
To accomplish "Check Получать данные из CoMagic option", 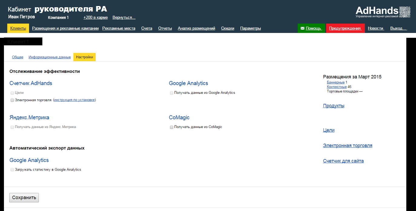I will pos(172,127).
